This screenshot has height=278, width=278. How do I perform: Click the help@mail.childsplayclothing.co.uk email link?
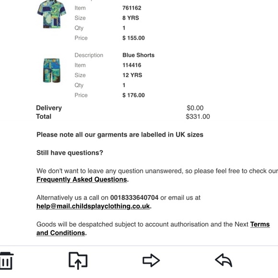point(93,206)
